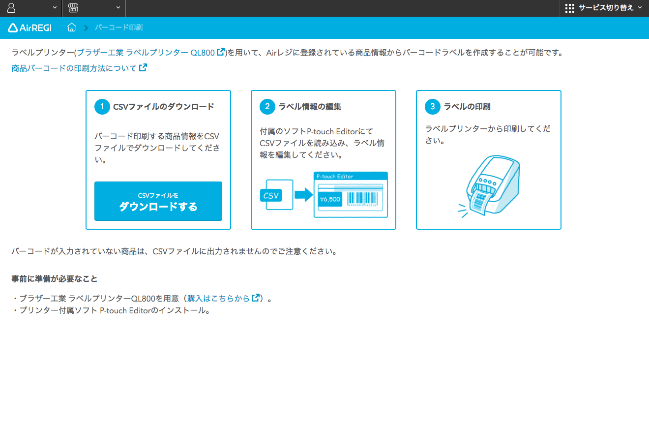Open the user account icon menu
This screenshot has height=425, width=649.
pyautogui.click(x=11, y=8)
